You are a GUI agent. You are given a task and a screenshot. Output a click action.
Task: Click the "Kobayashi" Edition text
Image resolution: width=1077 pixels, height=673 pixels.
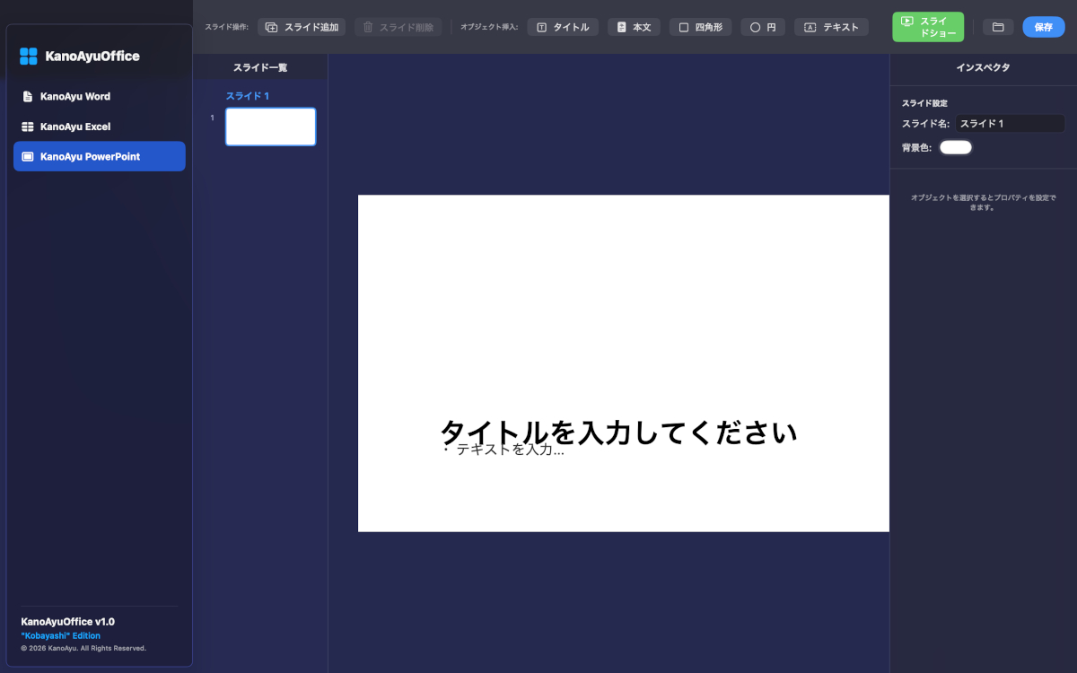click(61, 635)
